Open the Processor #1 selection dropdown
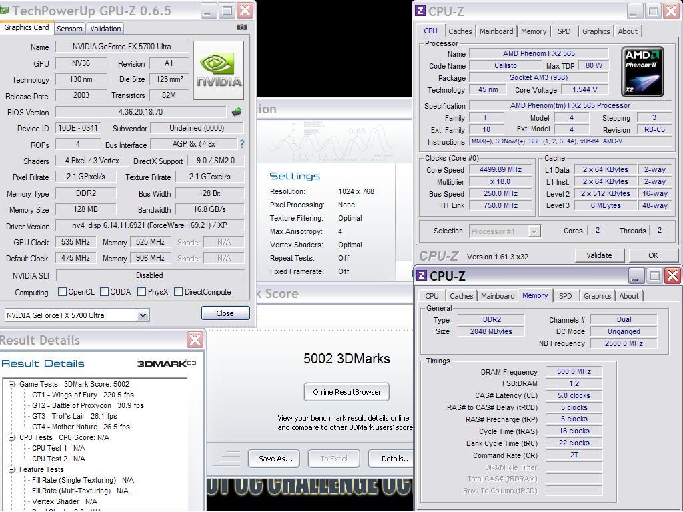 [x=534, y=231]
